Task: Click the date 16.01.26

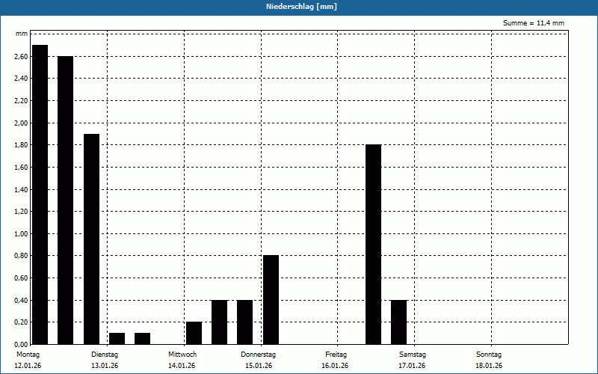Action: 335,366
